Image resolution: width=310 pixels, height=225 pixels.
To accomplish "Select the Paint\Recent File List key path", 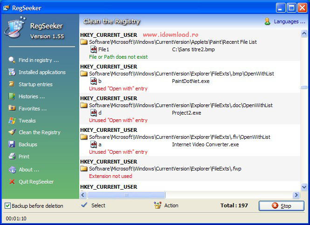I will pos(173,42).
